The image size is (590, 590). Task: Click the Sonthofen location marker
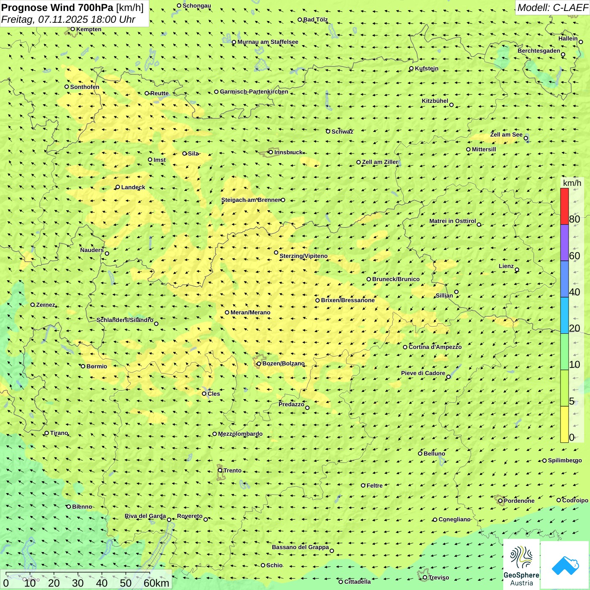point(67,87)
